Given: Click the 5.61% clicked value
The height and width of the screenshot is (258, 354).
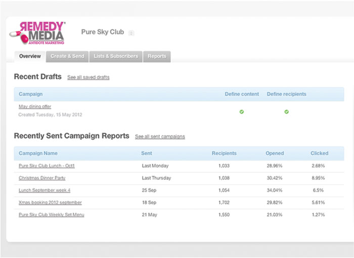Looking at the screenshot, I should coord(318,202).
